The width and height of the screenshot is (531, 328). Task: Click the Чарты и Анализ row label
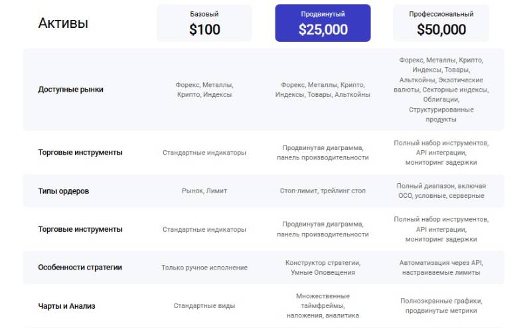67,306
